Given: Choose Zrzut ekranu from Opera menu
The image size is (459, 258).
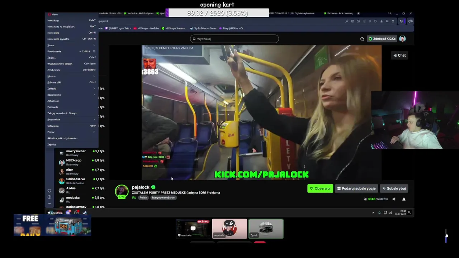Looking at the screenshot, I should (72, 70).
